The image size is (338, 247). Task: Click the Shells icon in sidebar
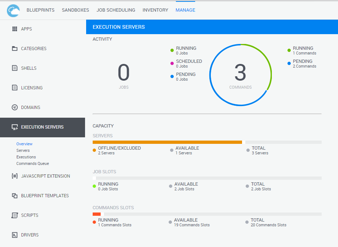click(15, 68)
